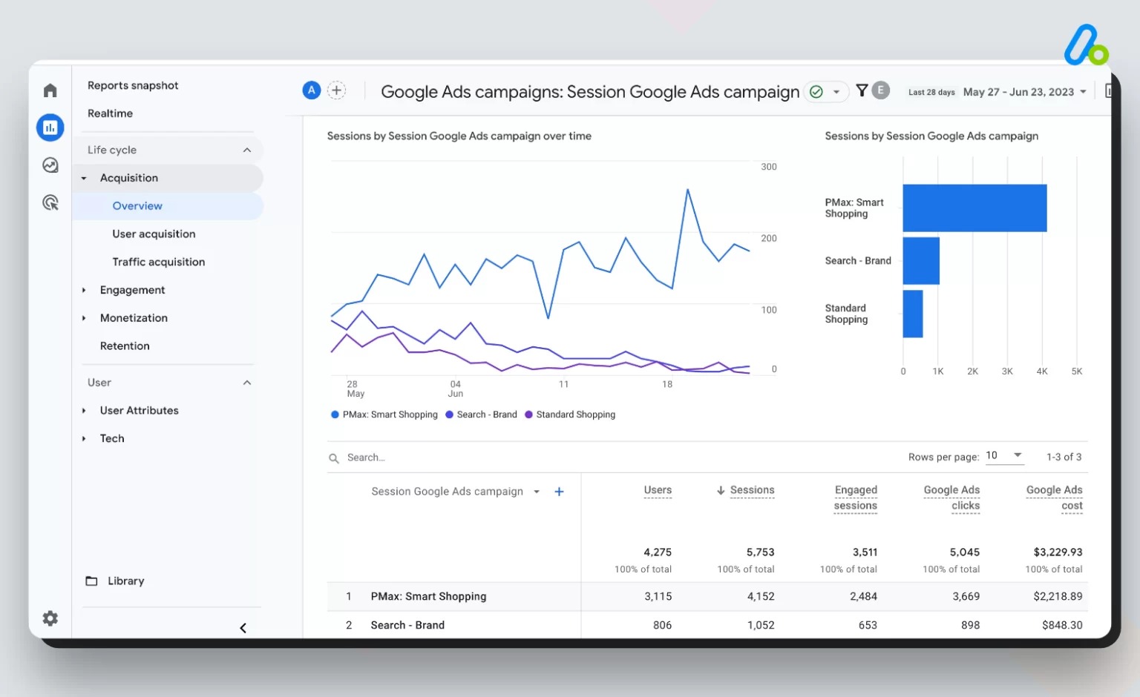Screen dimensions: 1140x697
Task: Expand the User Attributes section
Action: click(x=84, y=411)
